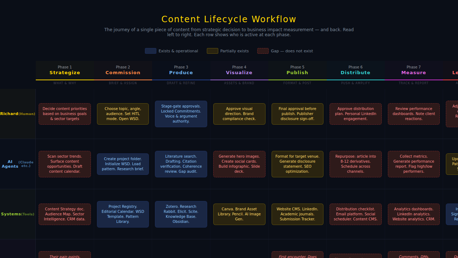Click the Richard (Human) row label

pos(18,114)
